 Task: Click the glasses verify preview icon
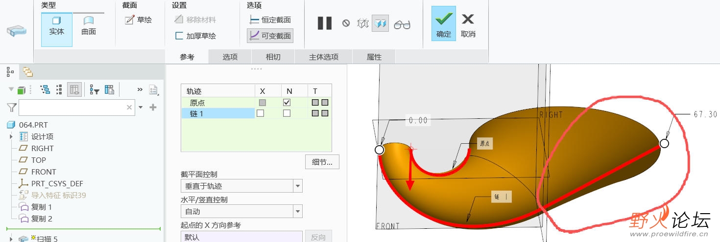pos(402,23)
